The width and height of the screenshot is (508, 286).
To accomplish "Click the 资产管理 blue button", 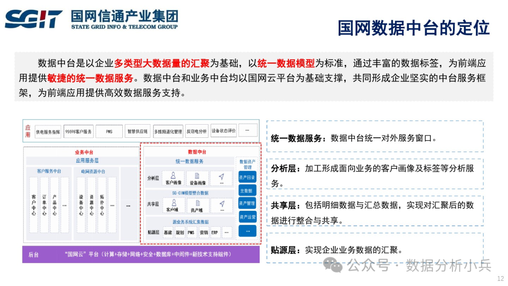I will (247, 204).
